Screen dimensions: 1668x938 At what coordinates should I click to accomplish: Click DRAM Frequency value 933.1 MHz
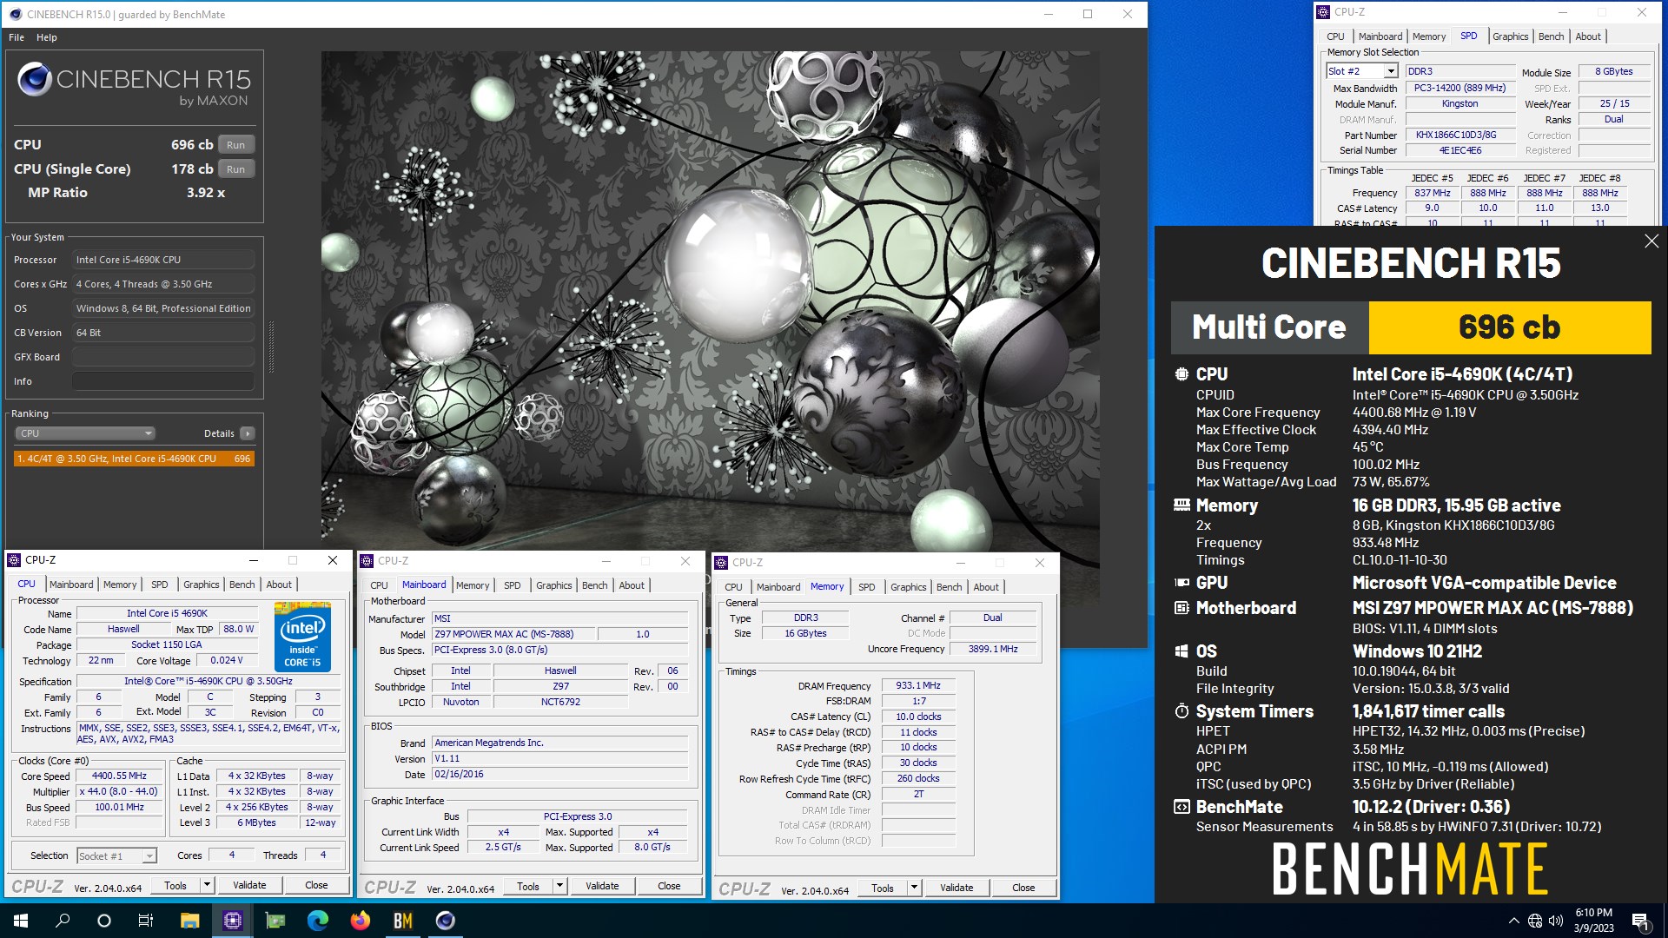[918, 686]
